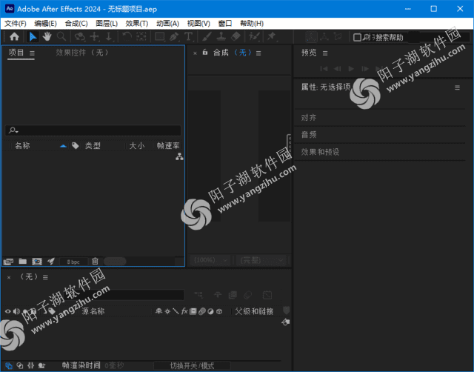
Task: Open Project panel hamburger menu
Action: tap(32, 53)
